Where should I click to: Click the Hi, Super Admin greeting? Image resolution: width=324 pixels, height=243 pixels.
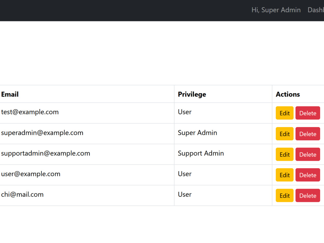click(276, 10)
